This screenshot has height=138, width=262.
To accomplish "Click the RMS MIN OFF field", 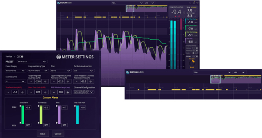I will coord(64,125).
